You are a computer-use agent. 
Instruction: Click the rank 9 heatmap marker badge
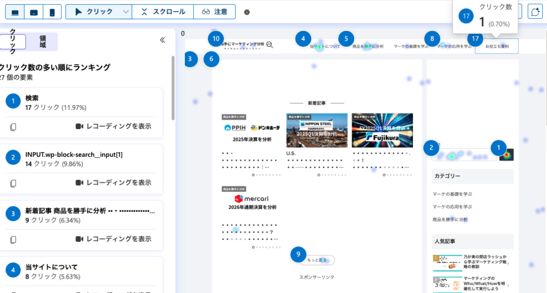[x=299, y=255]
